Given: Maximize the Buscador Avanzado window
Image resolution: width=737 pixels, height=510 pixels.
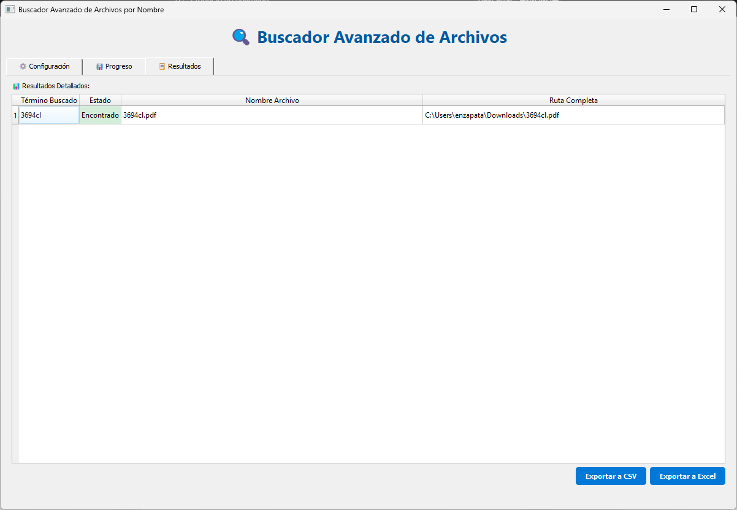Looking at the screenshot, I should pos(694,10).
